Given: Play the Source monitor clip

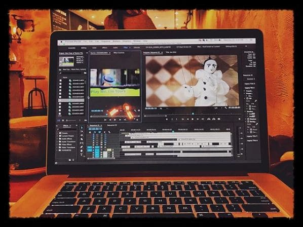Looking at the screenshot, I should (115, 120).
